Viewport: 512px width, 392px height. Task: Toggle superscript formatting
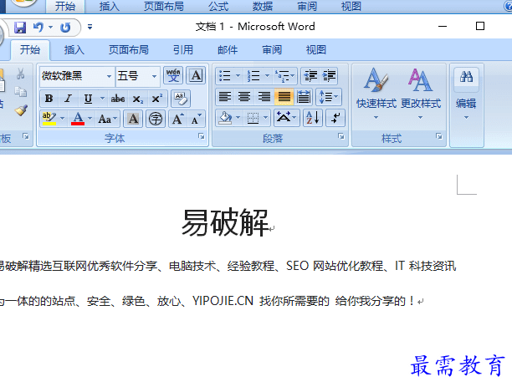click(157, 99)
